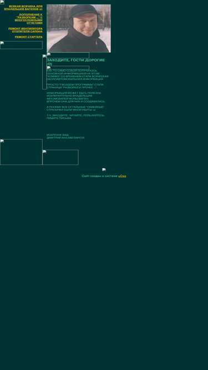Click paragraph starting "Просто гвоздем программы"
The width and height of the screenshot is (208, 370).
(75, 86)
